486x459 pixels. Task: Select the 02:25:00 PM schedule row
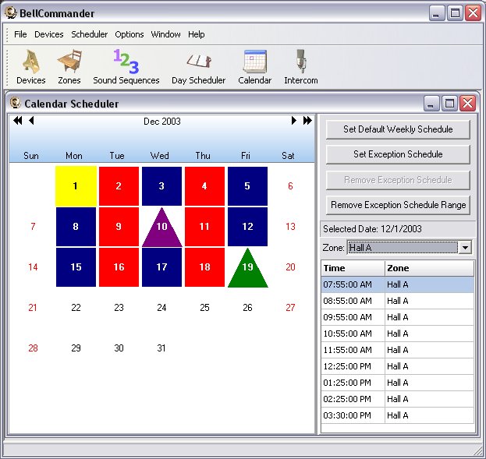tap(398, 399)
